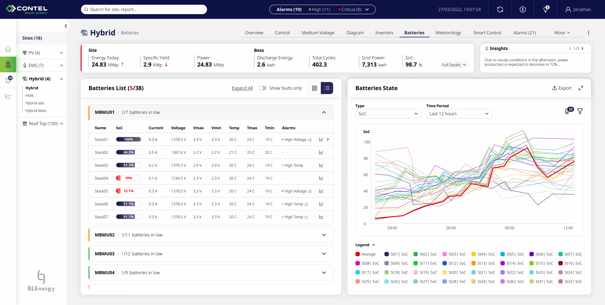Open Full Details button in summary
Viewport: 605px width, 305px height.
454,65
